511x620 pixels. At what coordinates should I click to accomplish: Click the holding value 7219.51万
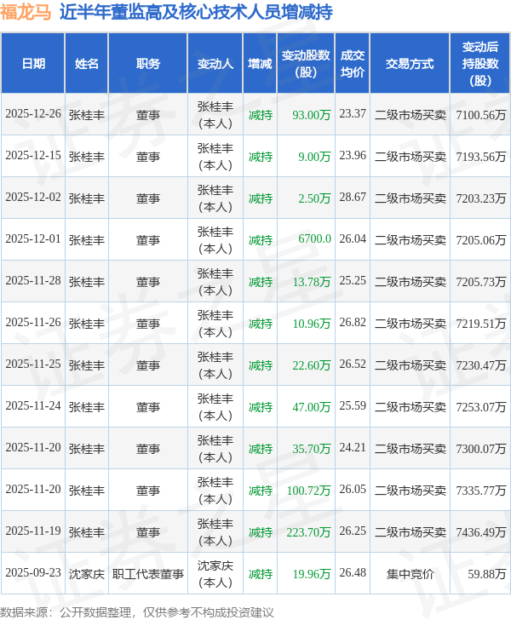(x=480, y=324)
